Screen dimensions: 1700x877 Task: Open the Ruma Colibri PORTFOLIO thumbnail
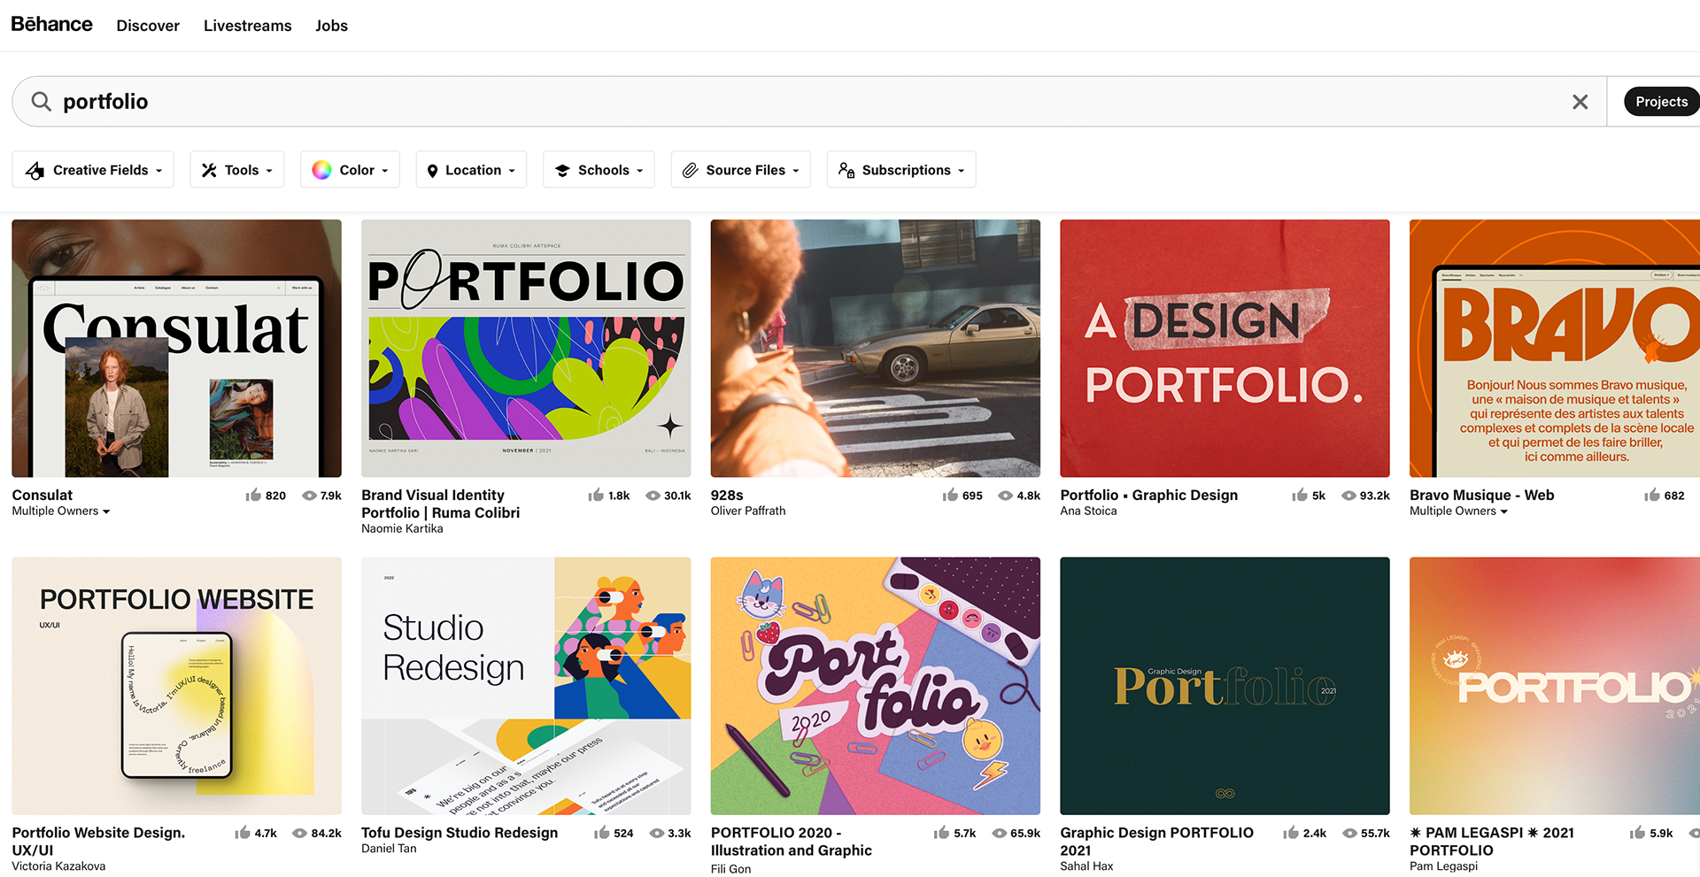526,349
